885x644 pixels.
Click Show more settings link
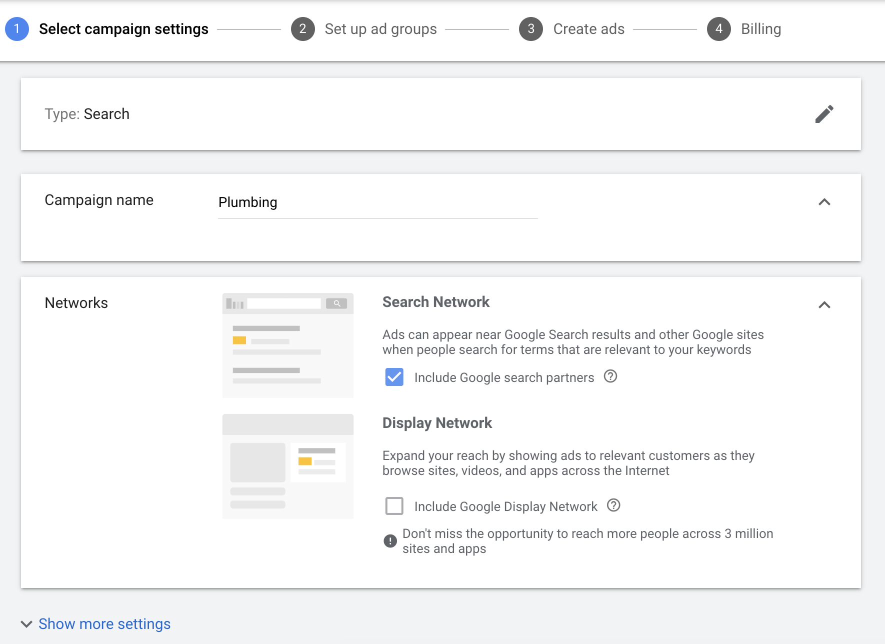click(x=104, y=624)
